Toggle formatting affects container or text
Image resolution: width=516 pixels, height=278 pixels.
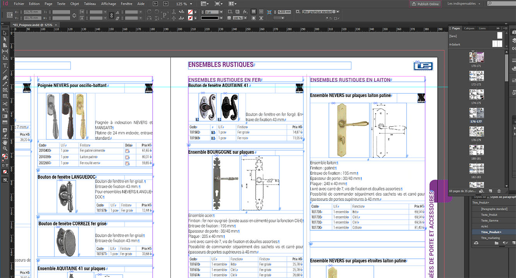point(5,165)
